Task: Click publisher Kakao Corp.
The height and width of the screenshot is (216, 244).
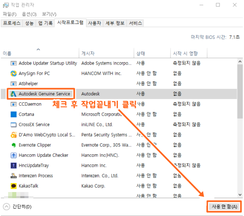Action: tap(93, 186)
